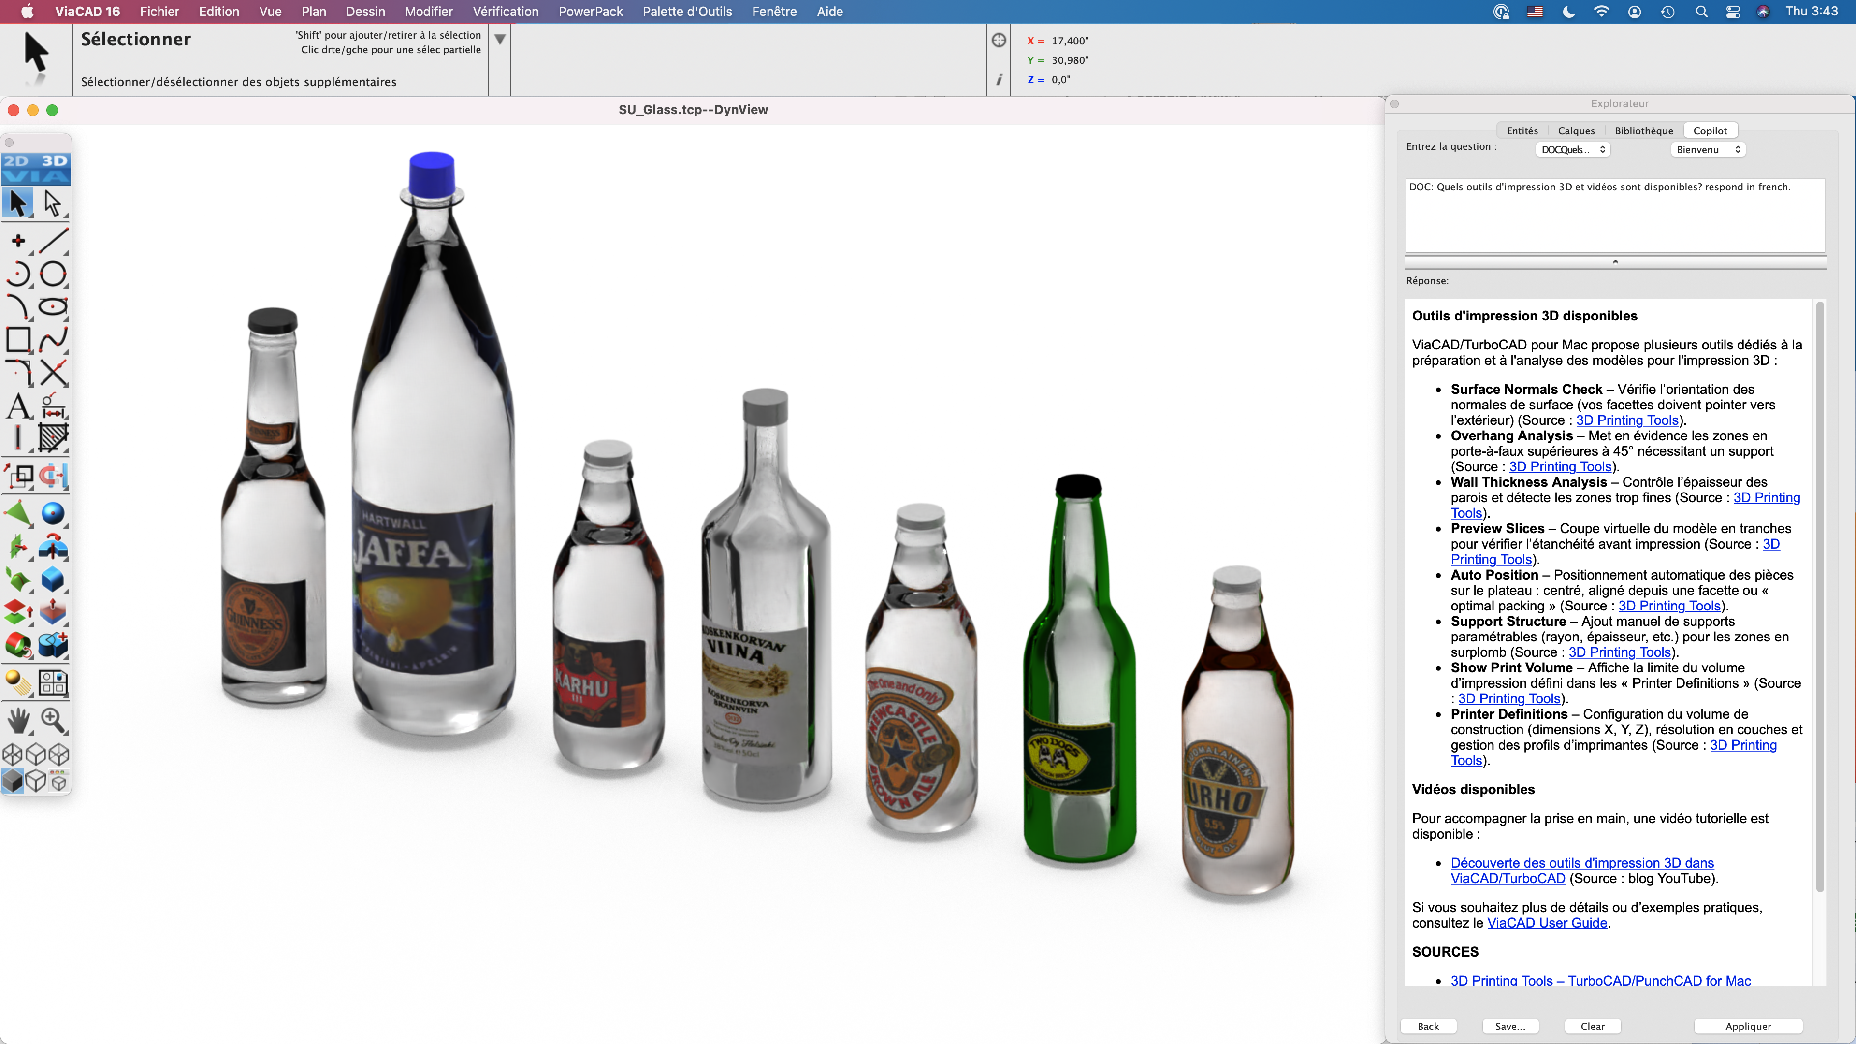Pick the Circle tool

pos(53,274)
